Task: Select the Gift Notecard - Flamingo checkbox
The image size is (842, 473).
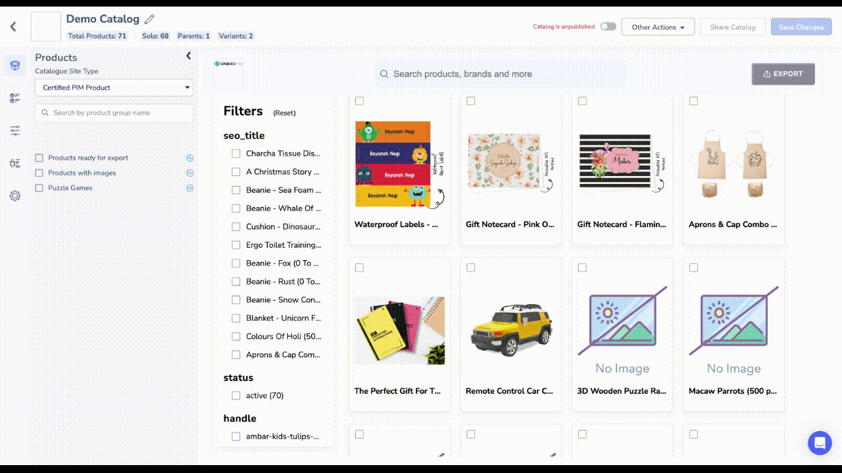Action: 582,101
